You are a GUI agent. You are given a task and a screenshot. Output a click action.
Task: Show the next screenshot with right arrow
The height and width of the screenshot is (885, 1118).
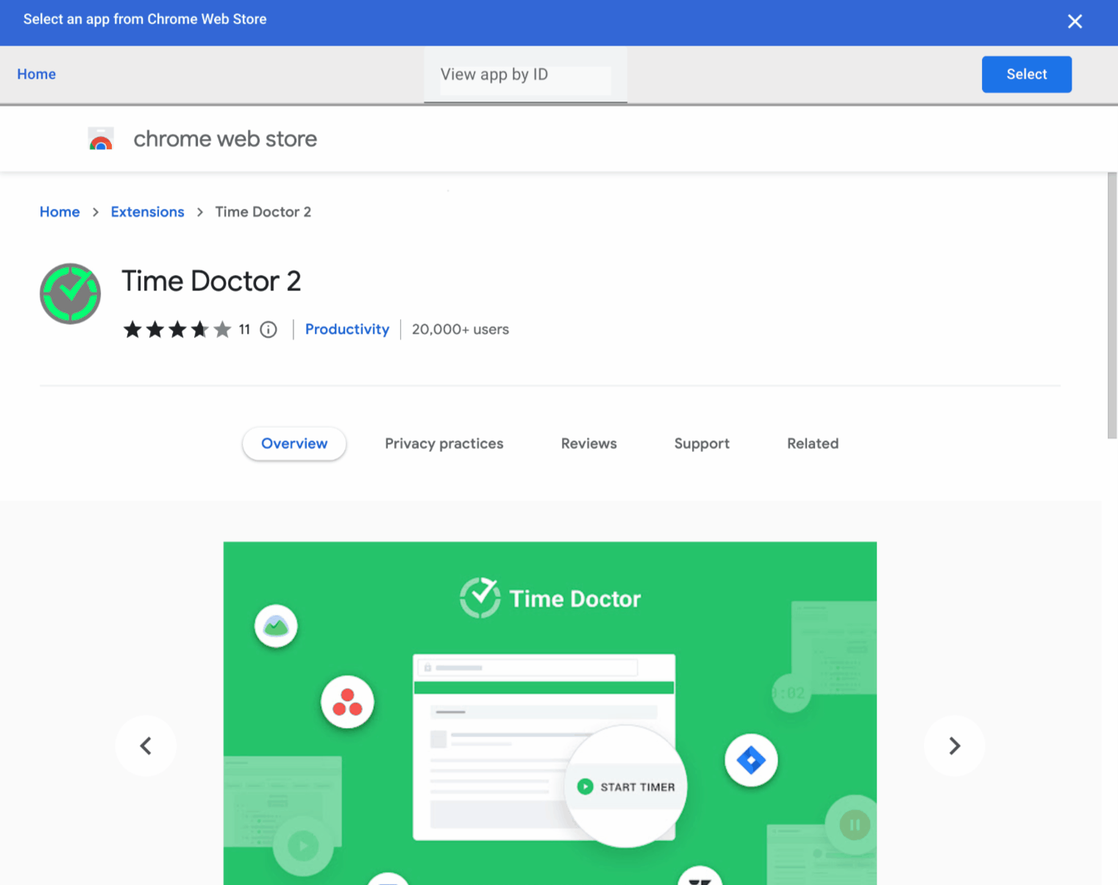pyautogui.click(x=954, y=746)
